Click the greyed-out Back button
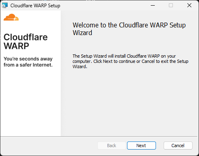This screenshot has width=199, height=156. pos(112,146)
